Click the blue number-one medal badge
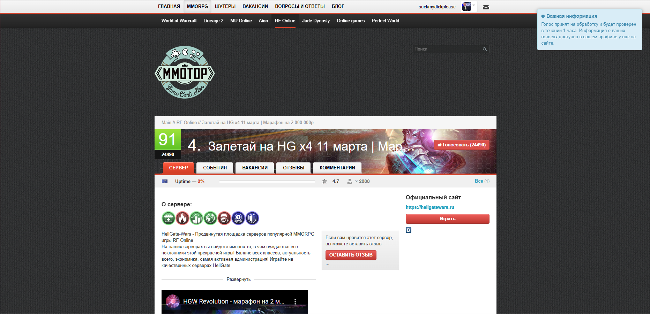Screen dimensions: 650x314 click(238, 218)
